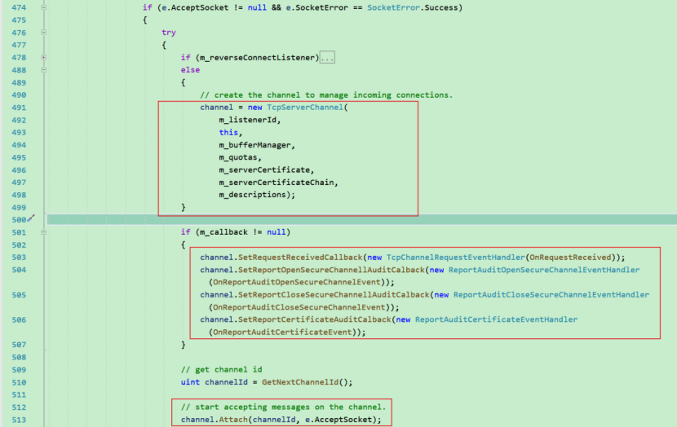677x427 pixels.
Task: Click line number 474
Action: pyautogui.click(x=19, y=8)
